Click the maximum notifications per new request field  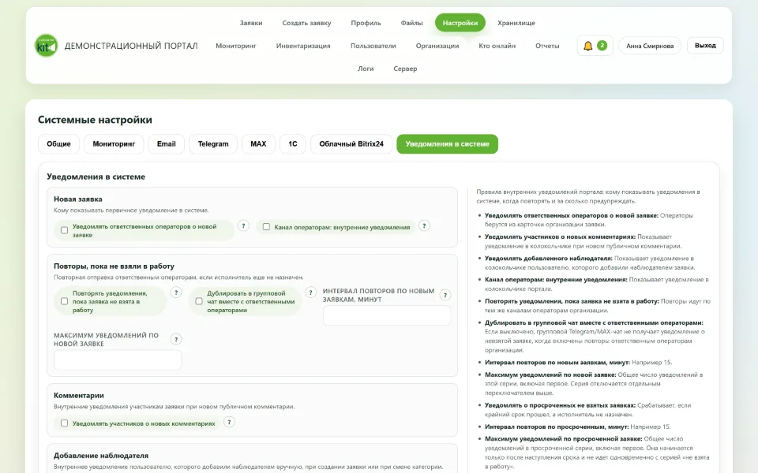point(118,360)
